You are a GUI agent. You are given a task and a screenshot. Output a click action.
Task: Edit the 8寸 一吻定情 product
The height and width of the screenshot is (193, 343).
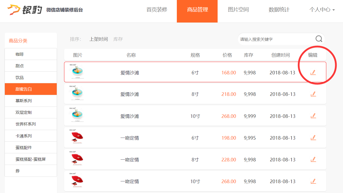click(x=313, y=160)
